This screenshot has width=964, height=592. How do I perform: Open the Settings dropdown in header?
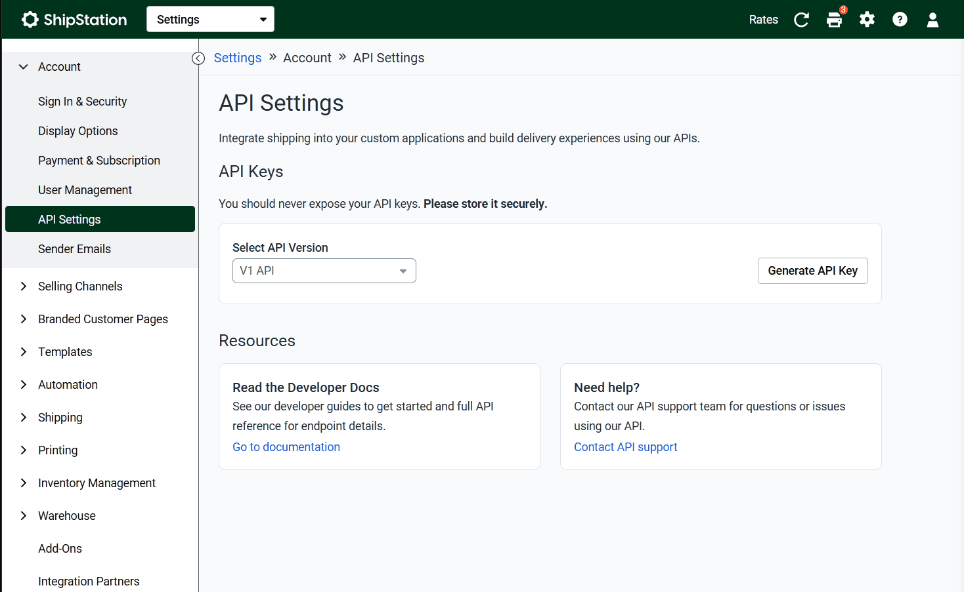click(x=210, y=19)
